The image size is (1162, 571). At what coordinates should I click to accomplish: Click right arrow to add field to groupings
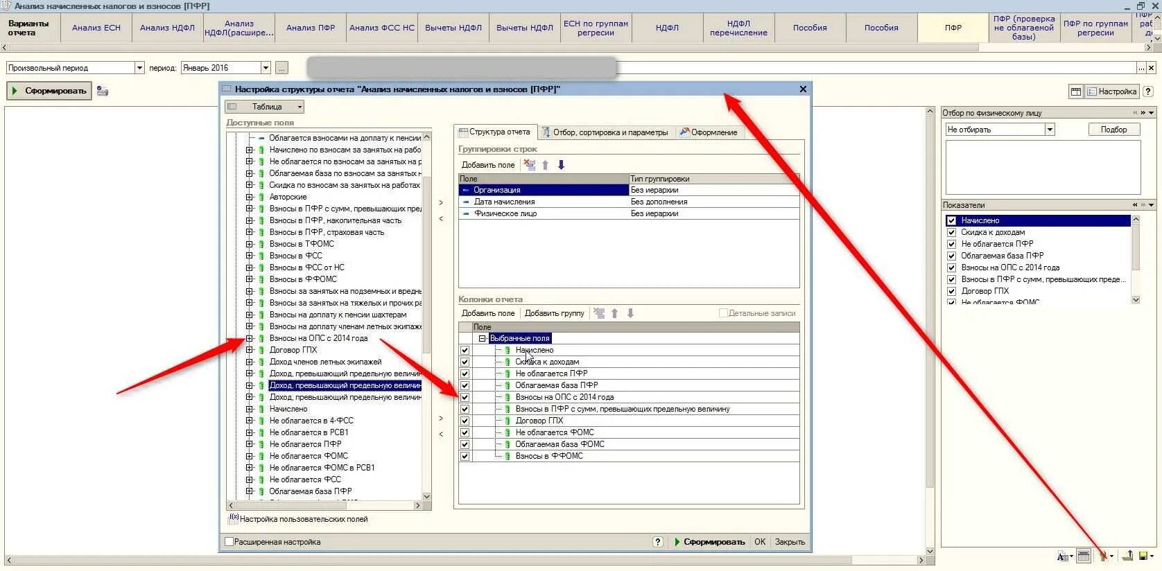tap(441, 202)
